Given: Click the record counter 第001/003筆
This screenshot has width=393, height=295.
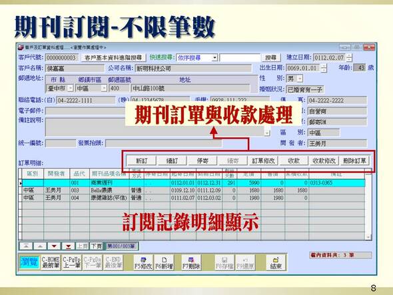Looking at the screenshot, I should [x=121, y=246].
